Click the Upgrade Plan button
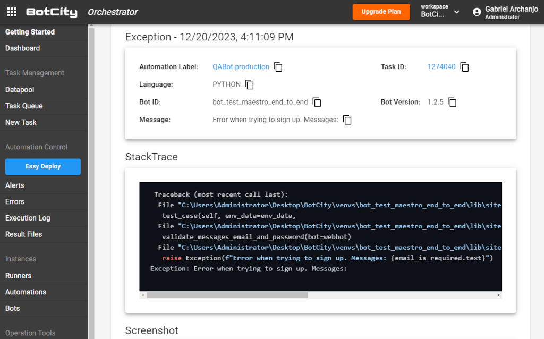Image resolution: width=544 pixels, height=339 pixels. 381,12
